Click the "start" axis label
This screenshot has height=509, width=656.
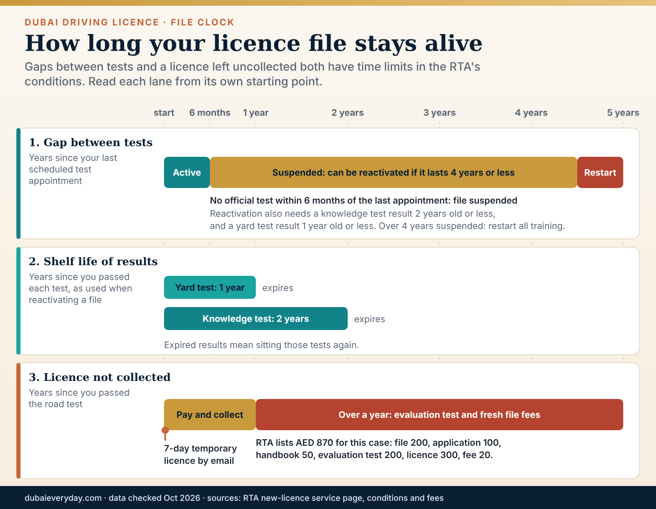164,112
